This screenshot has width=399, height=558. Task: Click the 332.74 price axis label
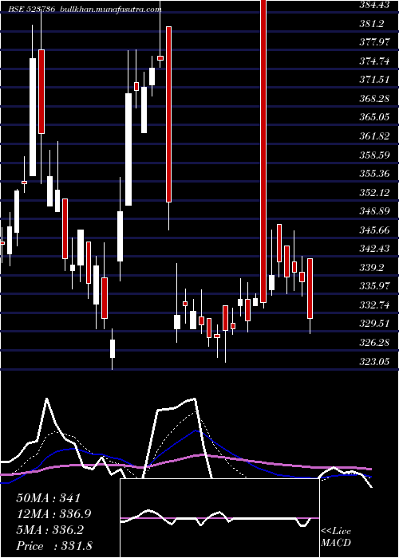pyautogui.click(x=374, y=305)
